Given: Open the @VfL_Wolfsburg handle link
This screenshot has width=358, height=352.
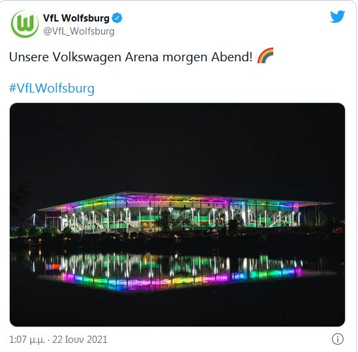Looking at the screenshot, I should 79,31.
